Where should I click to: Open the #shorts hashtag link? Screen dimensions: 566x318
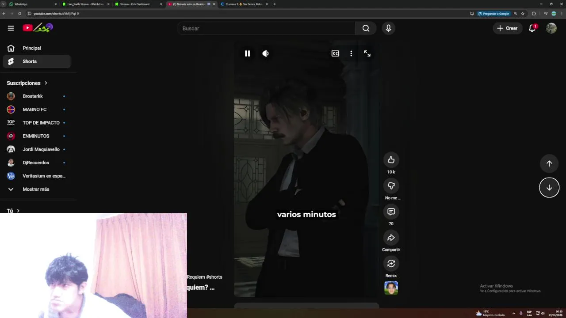click(x=214, y=277)
